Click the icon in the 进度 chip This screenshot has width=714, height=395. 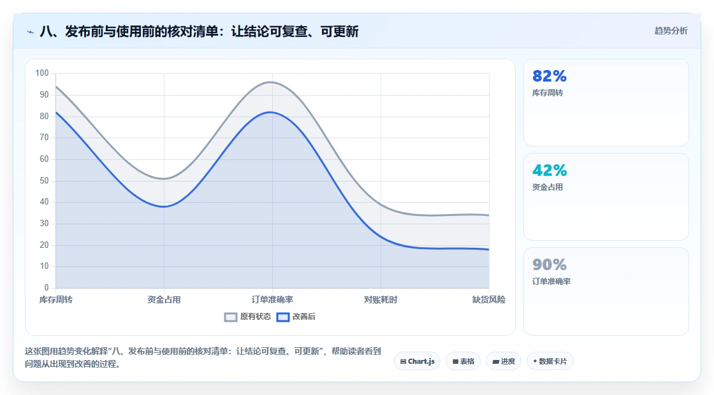(495, 362)
